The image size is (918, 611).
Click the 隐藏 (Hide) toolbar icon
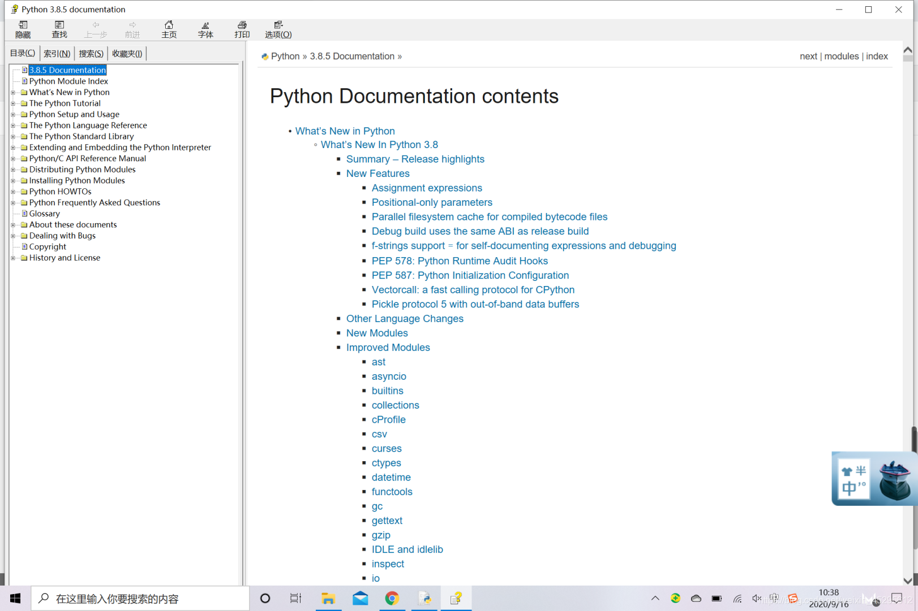[x=23, y=29]
